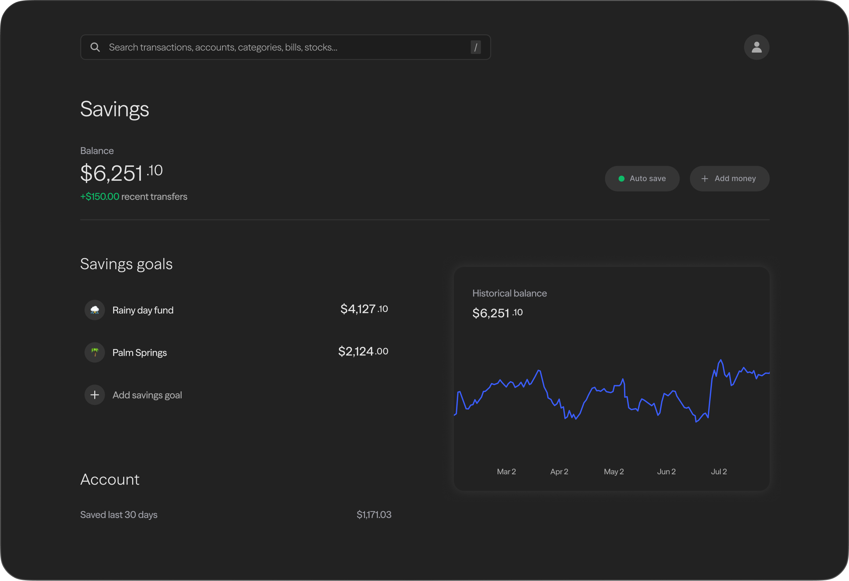Click the magnifying glass search icon
The image size is (849, 581).
pos(95,47)
